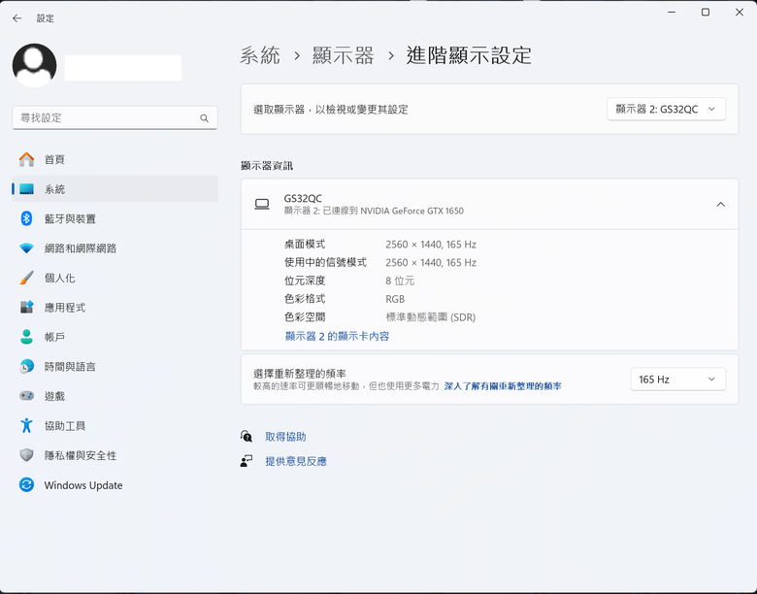
Task: Click the 提供意見反應 feedback icon
Action: (x=247, y=461)
